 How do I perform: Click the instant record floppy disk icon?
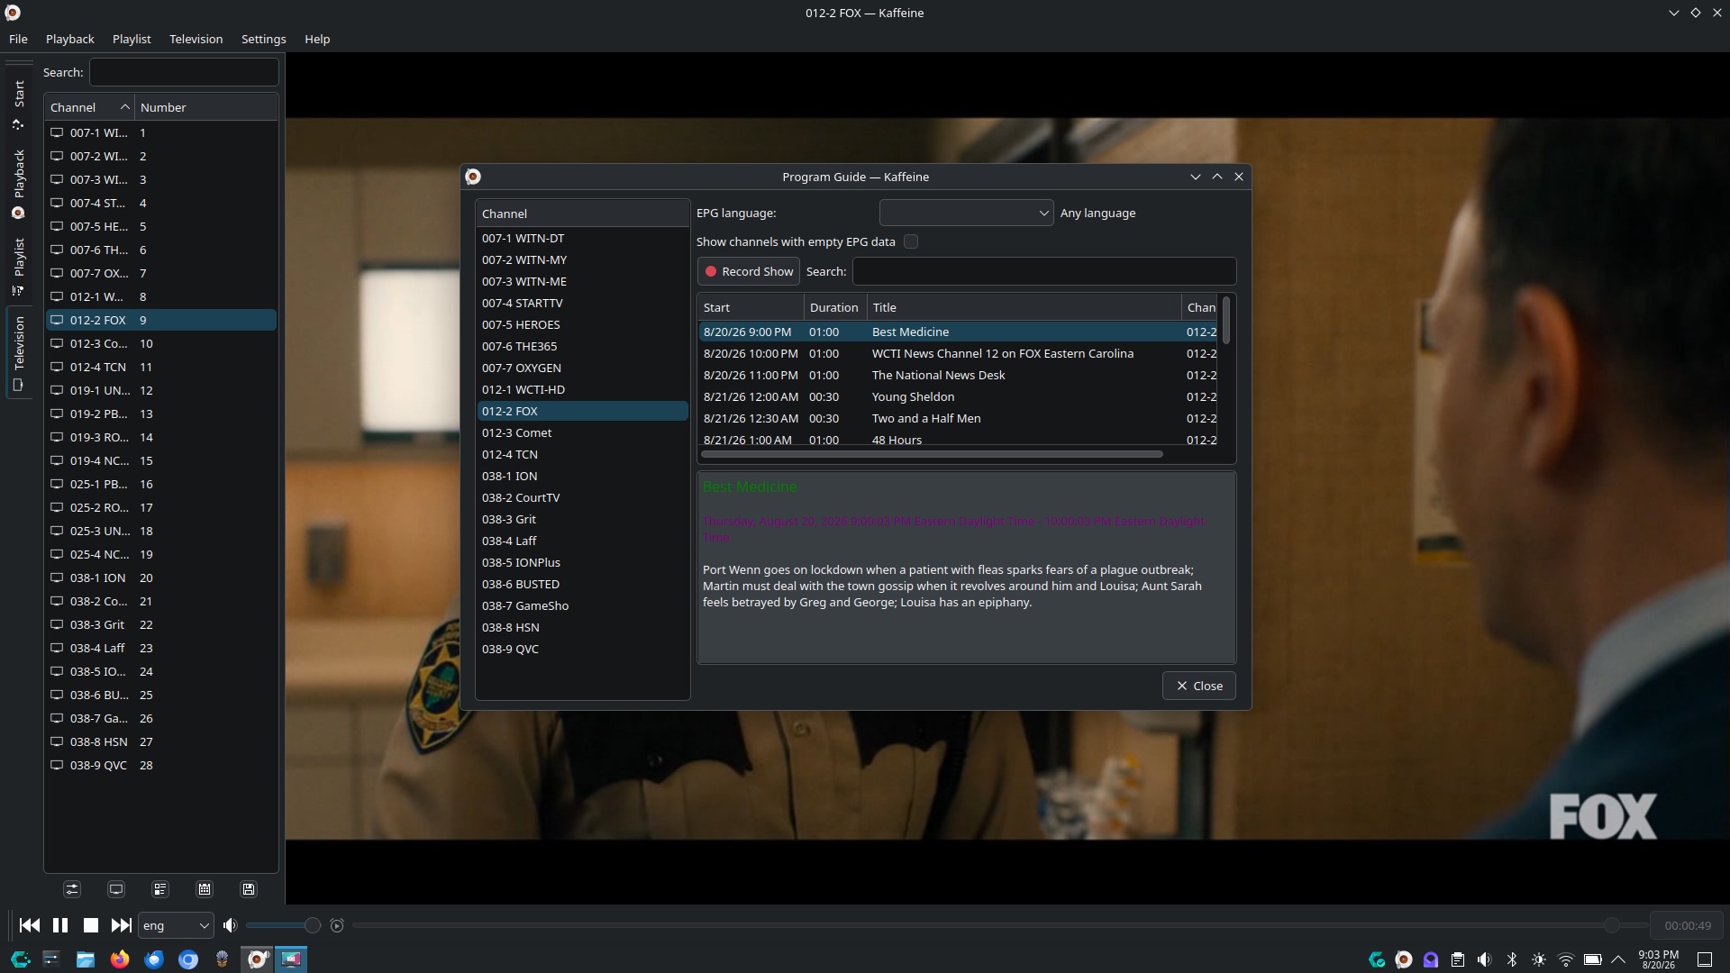pyautogui.click(x=249, y=889)
